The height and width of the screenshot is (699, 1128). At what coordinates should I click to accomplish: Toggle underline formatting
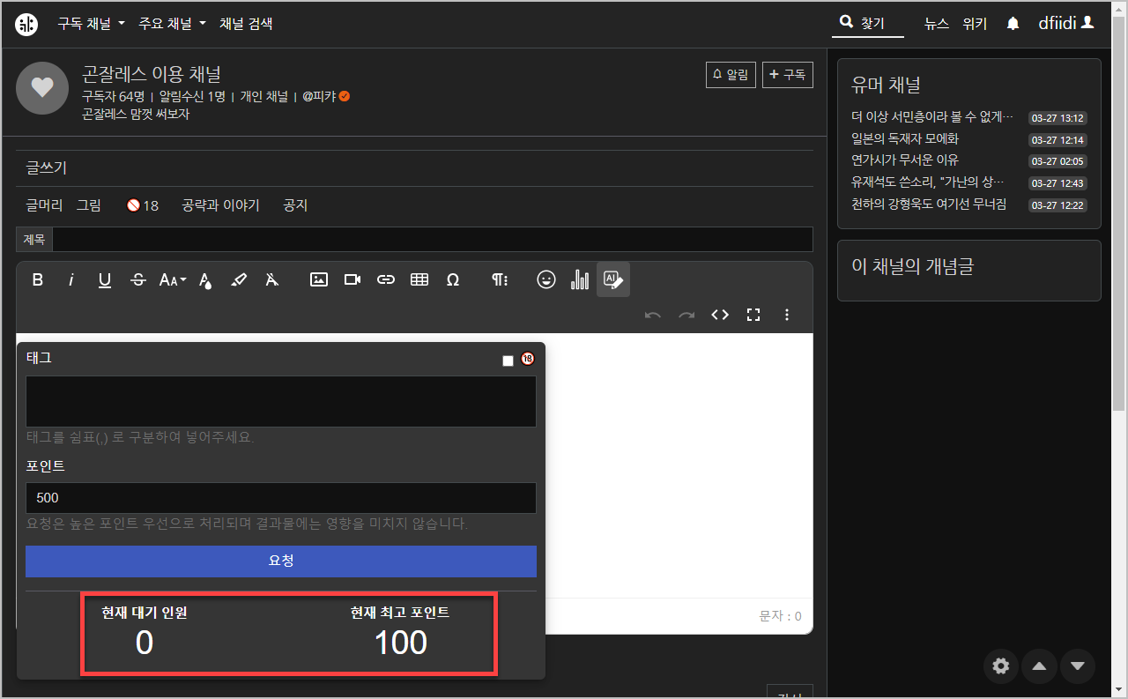pos(104,279)
